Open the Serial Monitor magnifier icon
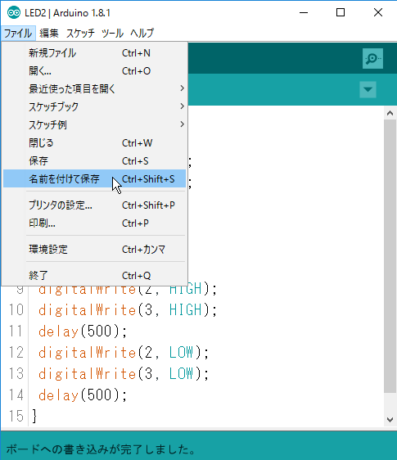 372,58
